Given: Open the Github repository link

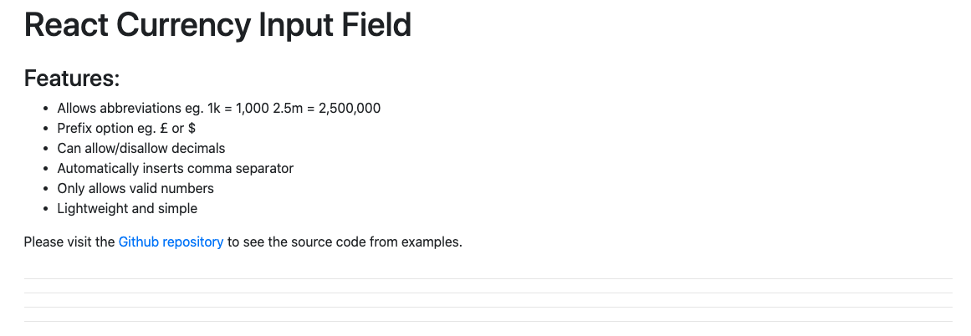Looking at the screenshot, I should pyautogui.click(x=171, y=242).
